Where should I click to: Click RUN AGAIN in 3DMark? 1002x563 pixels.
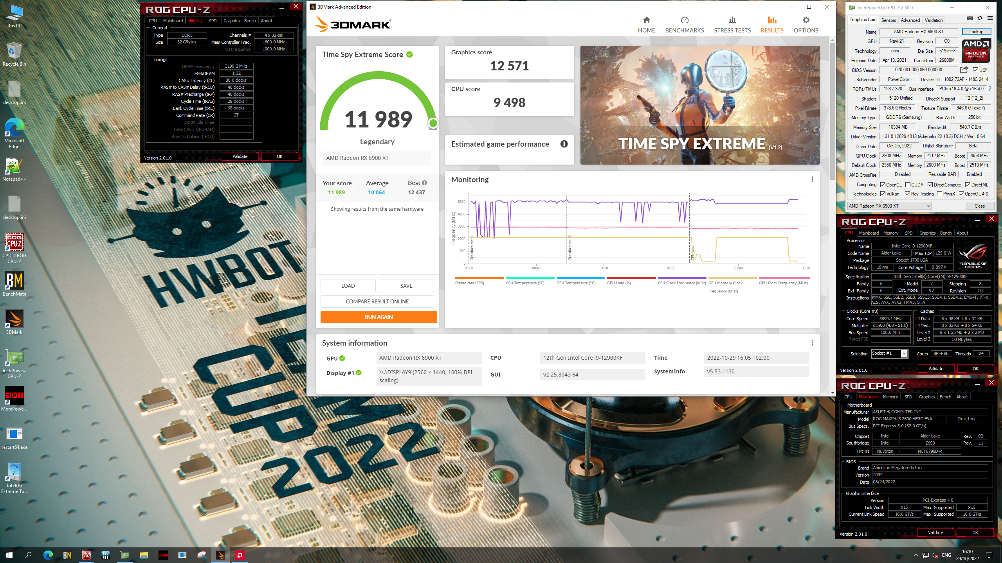[x=378, y=317]
